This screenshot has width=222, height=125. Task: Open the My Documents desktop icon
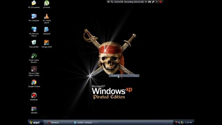[x=34, y=4]
